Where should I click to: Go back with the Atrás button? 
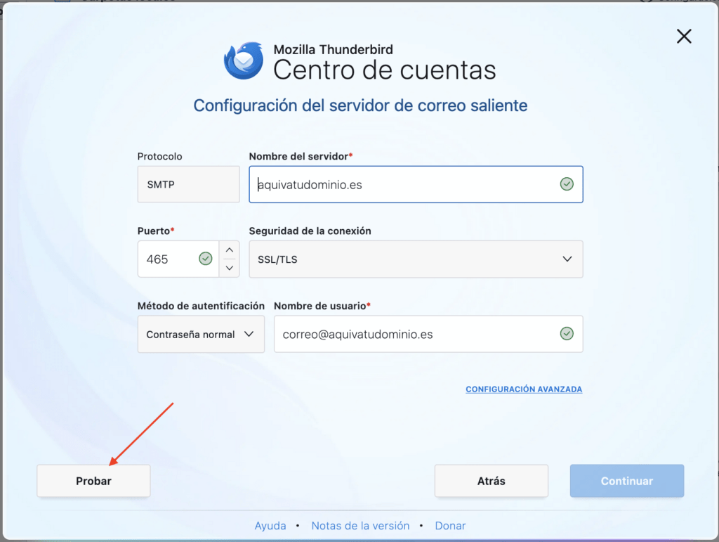(x=491, y=481)
